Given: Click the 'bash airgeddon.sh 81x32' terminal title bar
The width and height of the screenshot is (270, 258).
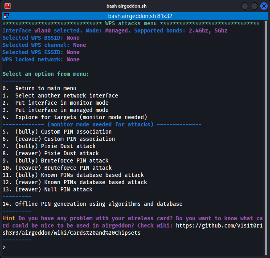Looking at the screenshot, I should click(140, 16).
